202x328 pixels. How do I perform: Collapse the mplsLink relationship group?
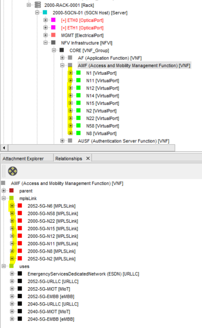pyautogui.click(x=4, y=198)
